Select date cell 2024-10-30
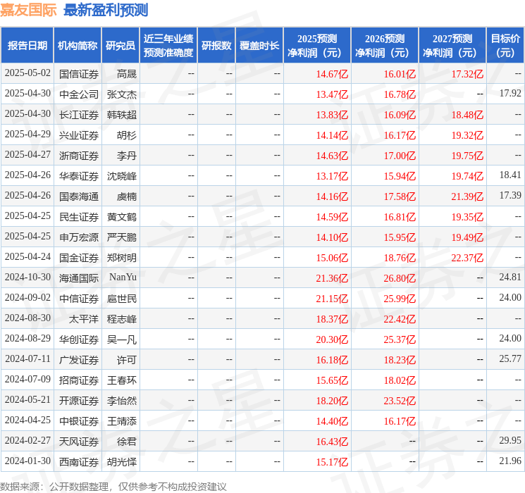This screenshot has width=525, height=493. coord(27,277)
